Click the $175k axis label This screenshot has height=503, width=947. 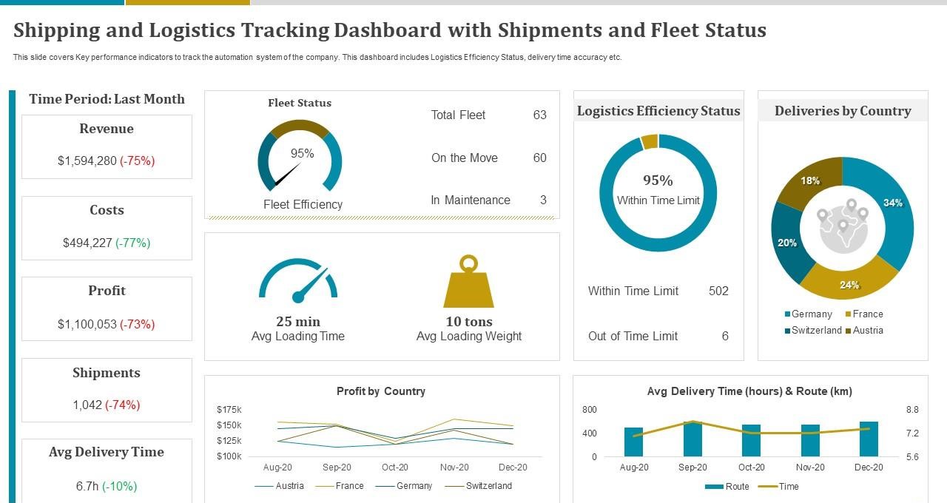coord(229,409)
